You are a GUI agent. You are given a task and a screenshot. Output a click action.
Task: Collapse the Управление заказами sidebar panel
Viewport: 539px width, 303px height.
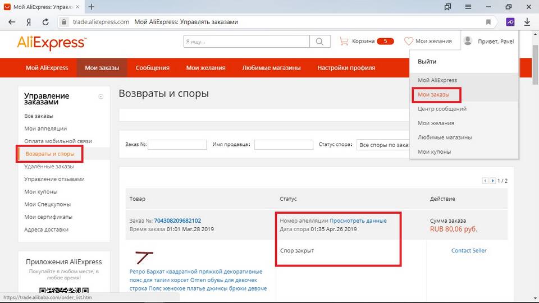pos(101,97)
